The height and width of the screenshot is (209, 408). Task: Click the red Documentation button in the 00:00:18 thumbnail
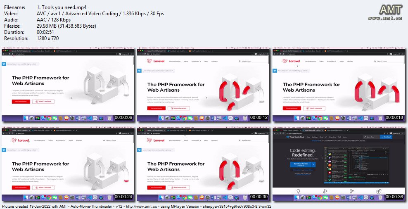[x=292, y=108]
